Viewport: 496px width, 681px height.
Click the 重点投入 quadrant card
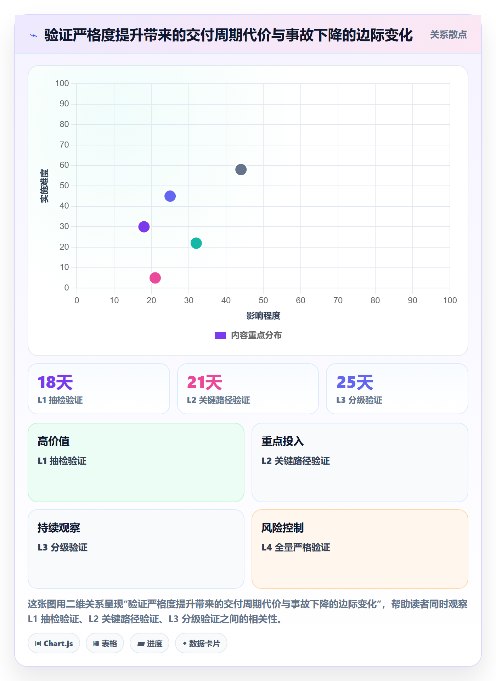tap(360, 463)
